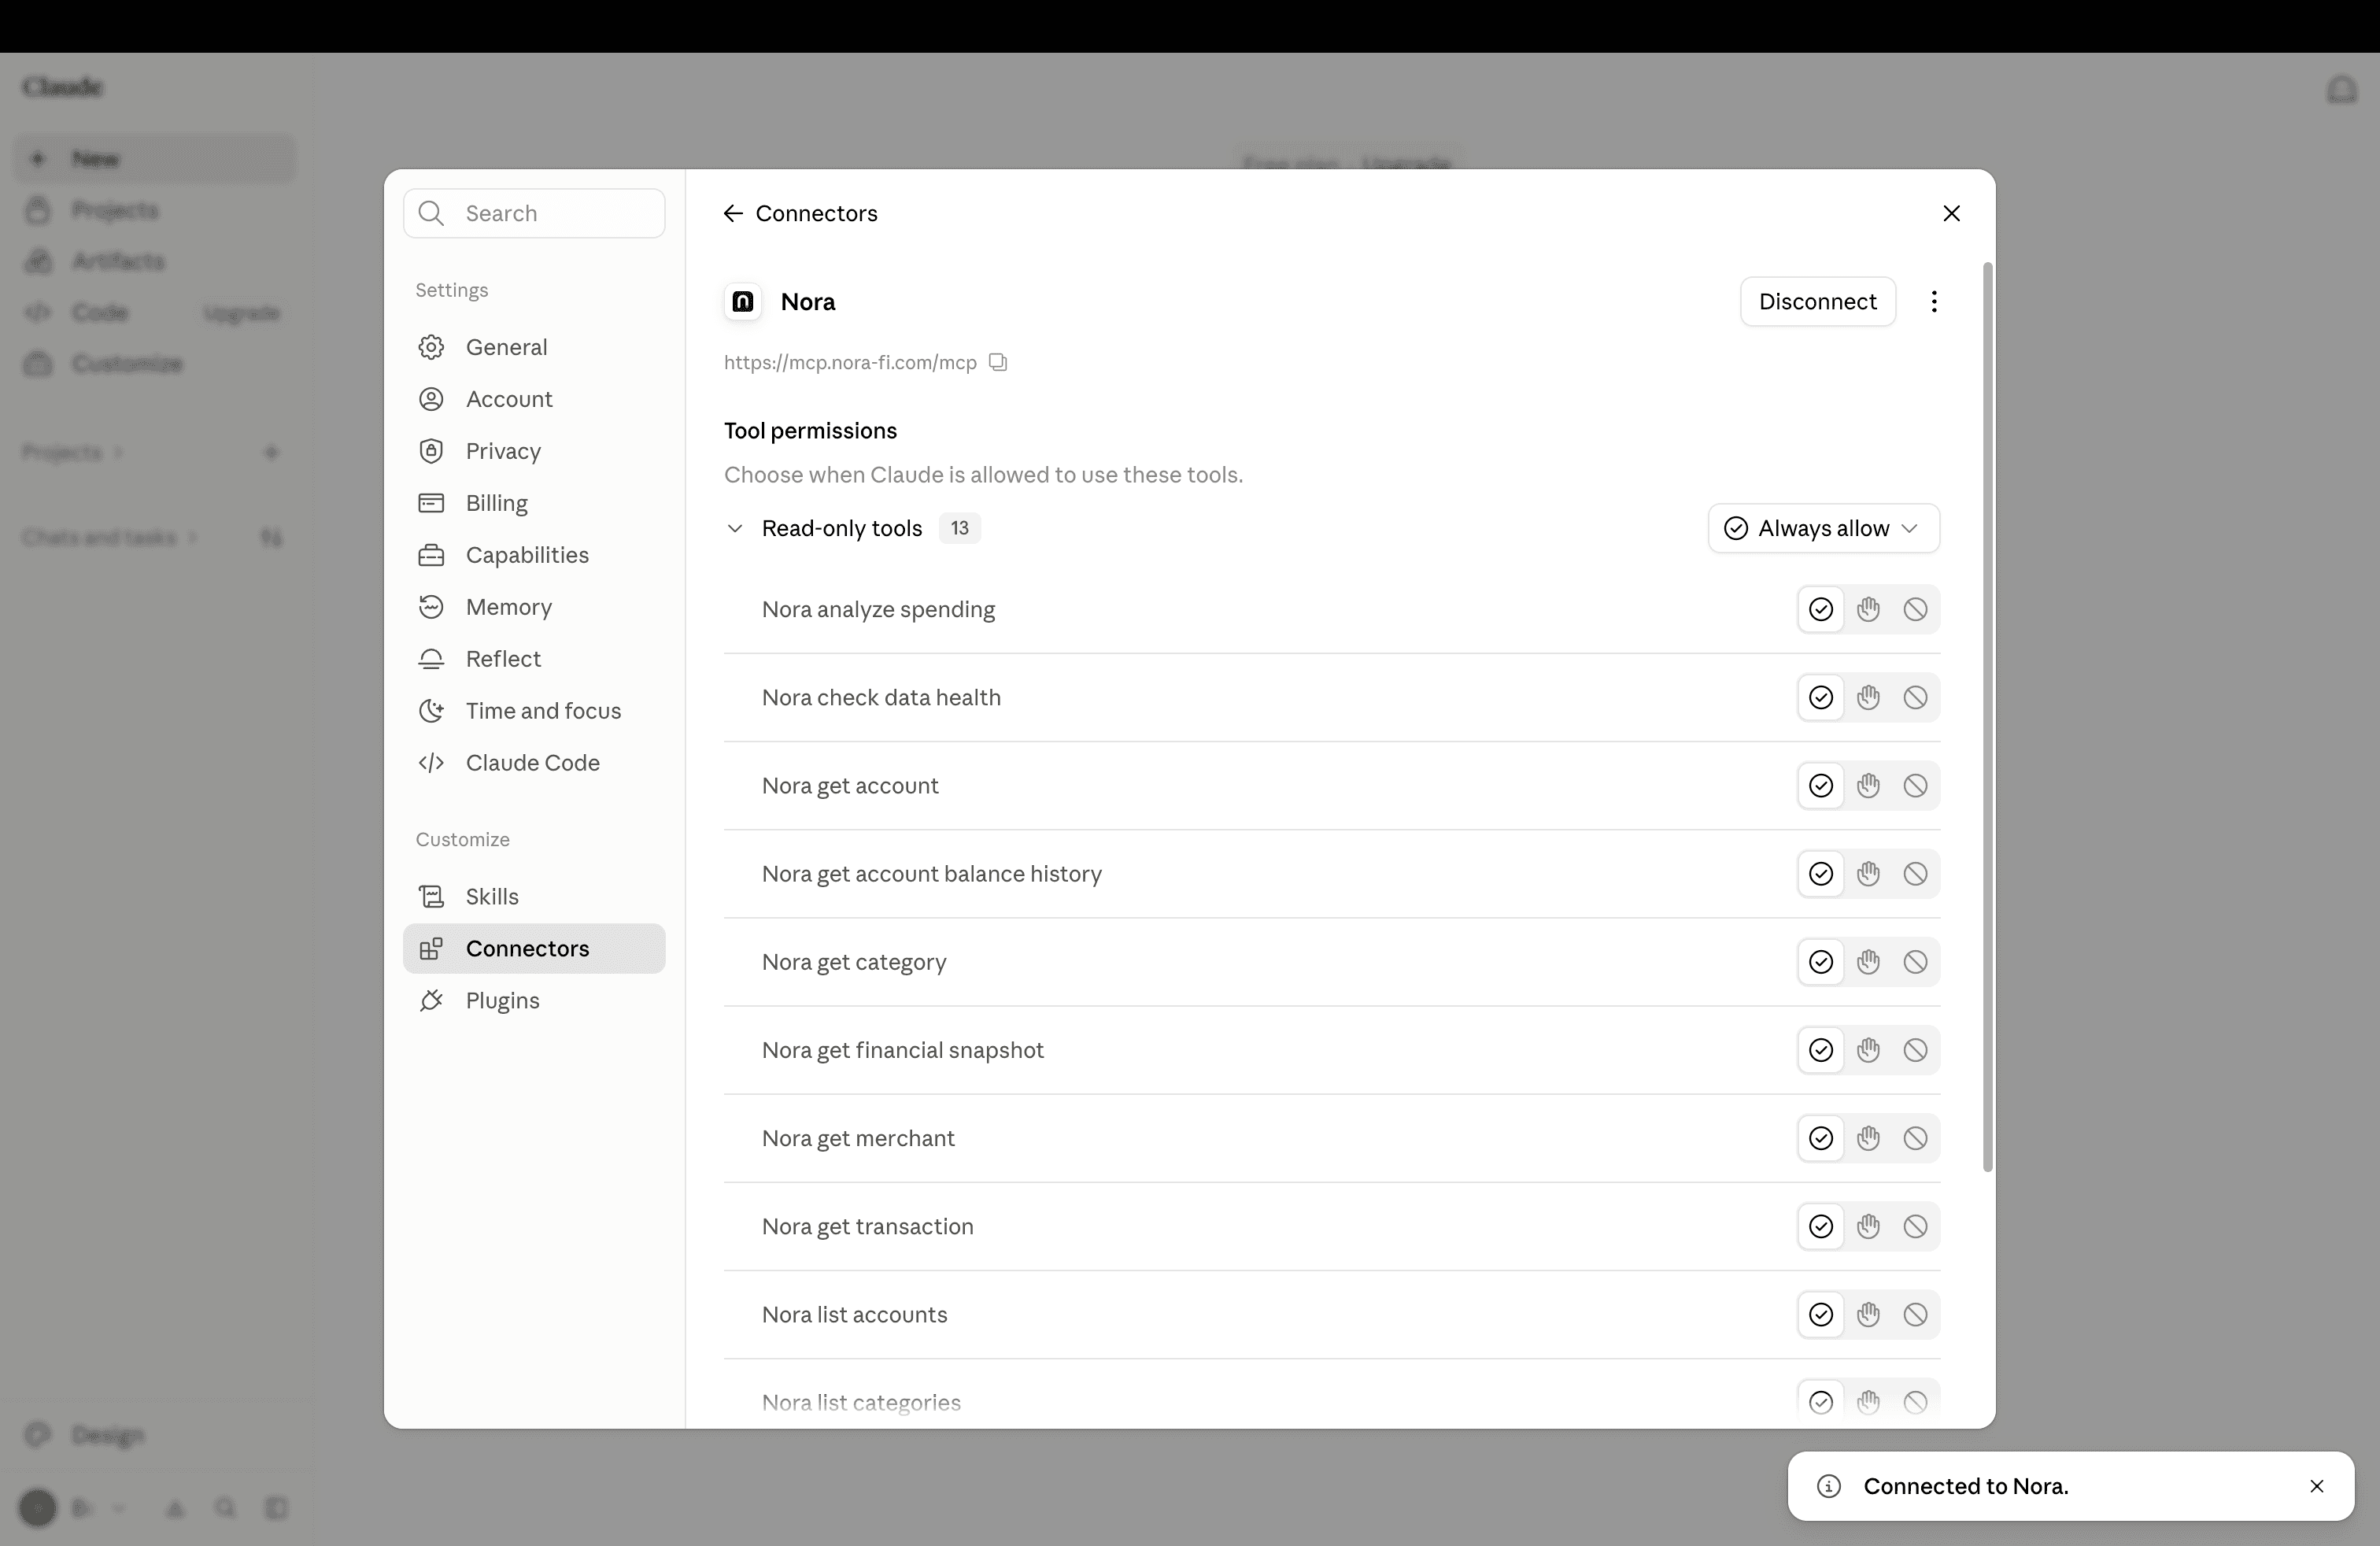
Task: Close the Connected to Nora toast
Action: [2316, 1486]
